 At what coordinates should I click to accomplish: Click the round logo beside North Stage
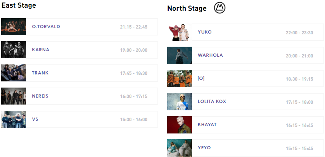click(x=220, y=8)
